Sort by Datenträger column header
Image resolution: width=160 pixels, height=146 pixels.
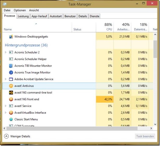click(140, 27)
